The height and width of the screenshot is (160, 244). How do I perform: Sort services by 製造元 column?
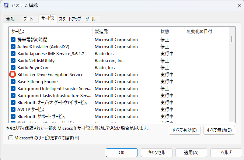click(125, 32)
